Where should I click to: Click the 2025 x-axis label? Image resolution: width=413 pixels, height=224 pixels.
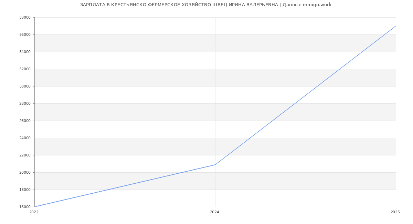click(x=395, y=212)
